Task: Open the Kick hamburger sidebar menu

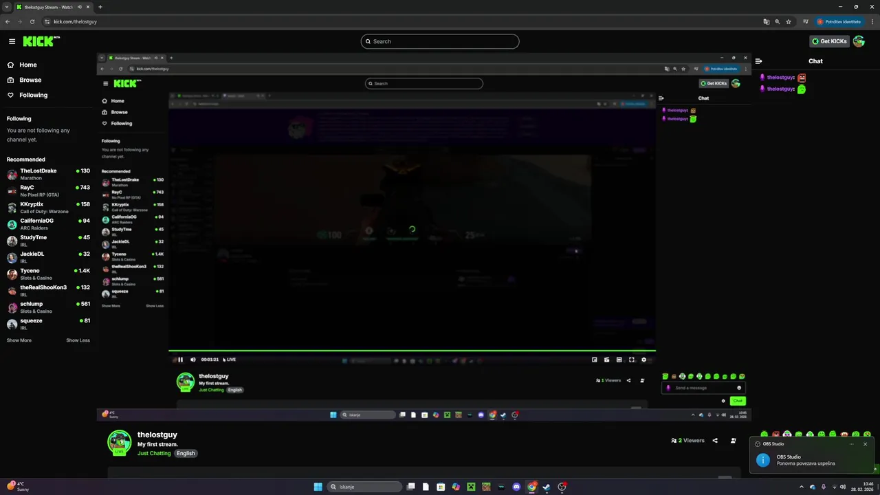Action: 12,41
